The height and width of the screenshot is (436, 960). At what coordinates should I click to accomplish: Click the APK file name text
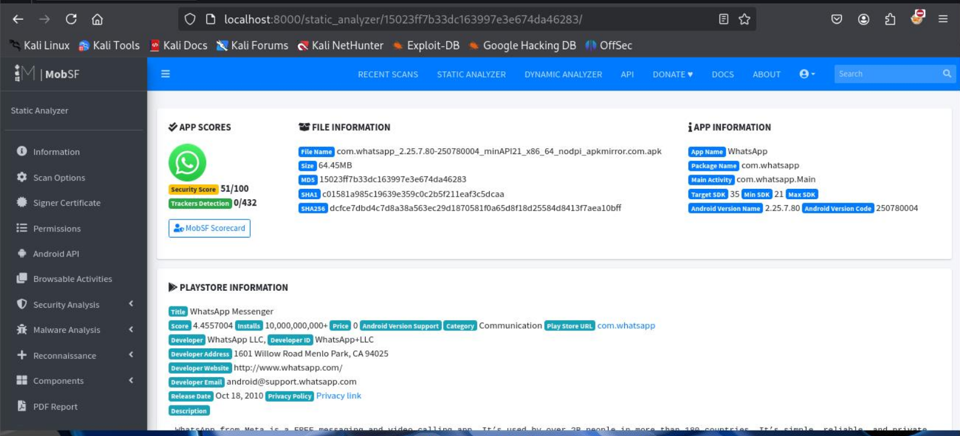(499, 151)
